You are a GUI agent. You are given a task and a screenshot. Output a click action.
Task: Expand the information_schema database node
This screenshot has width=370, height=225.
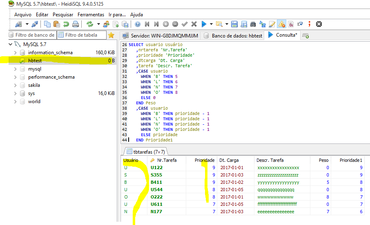click(15, 53)
